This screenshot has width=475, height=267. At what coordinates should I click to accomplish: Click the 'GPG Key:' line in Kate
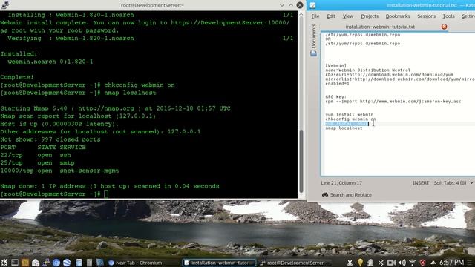click(x=335, y=97)
